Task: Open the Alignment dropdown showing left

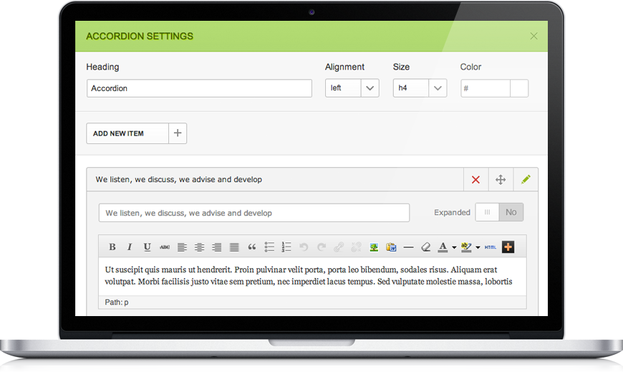Action: [352, 88]
